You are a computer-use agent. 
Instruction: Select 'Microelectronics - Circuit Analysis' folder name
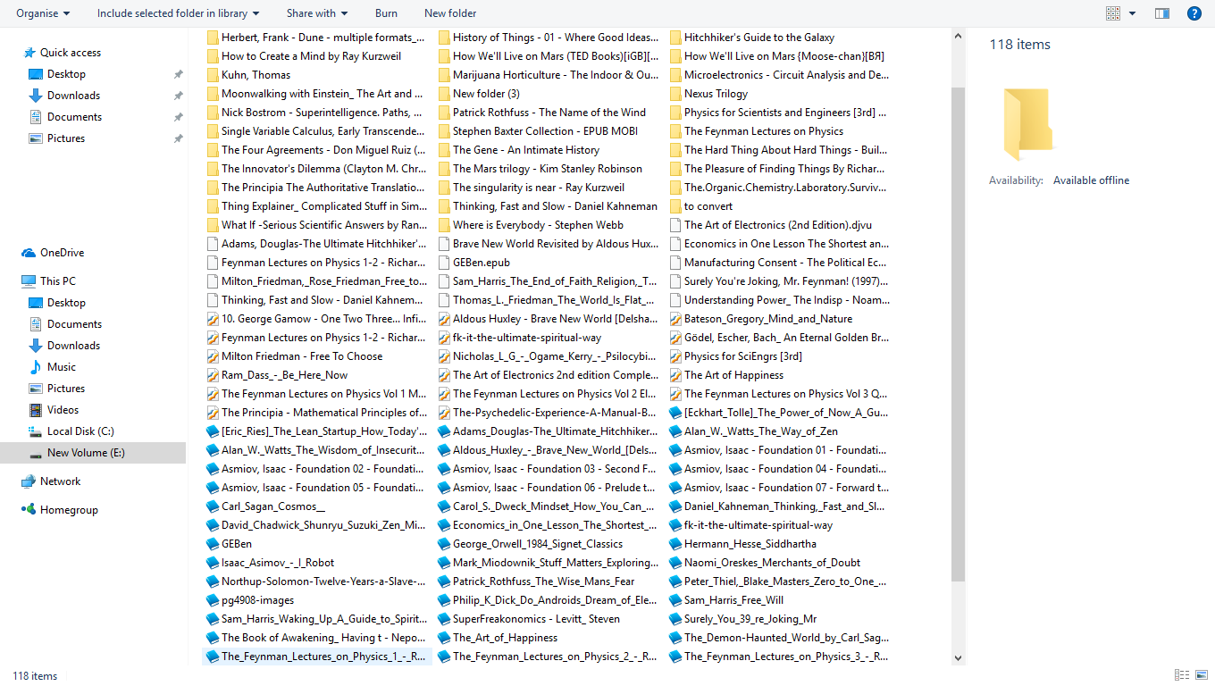(786, 75)
